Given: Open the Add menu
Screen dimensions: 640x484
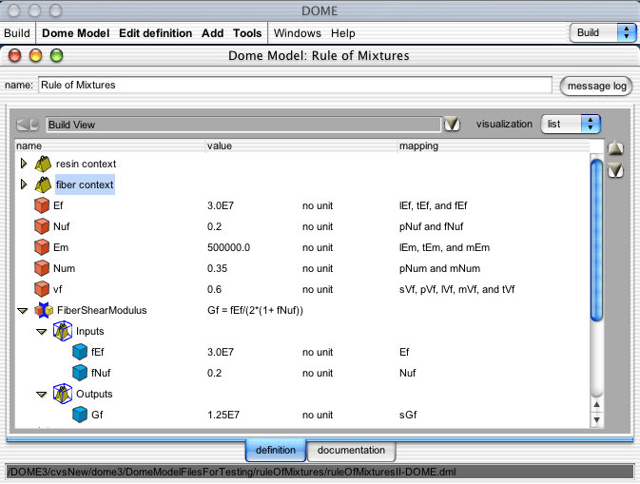Looking at the screenshot, I should [212, 33].
